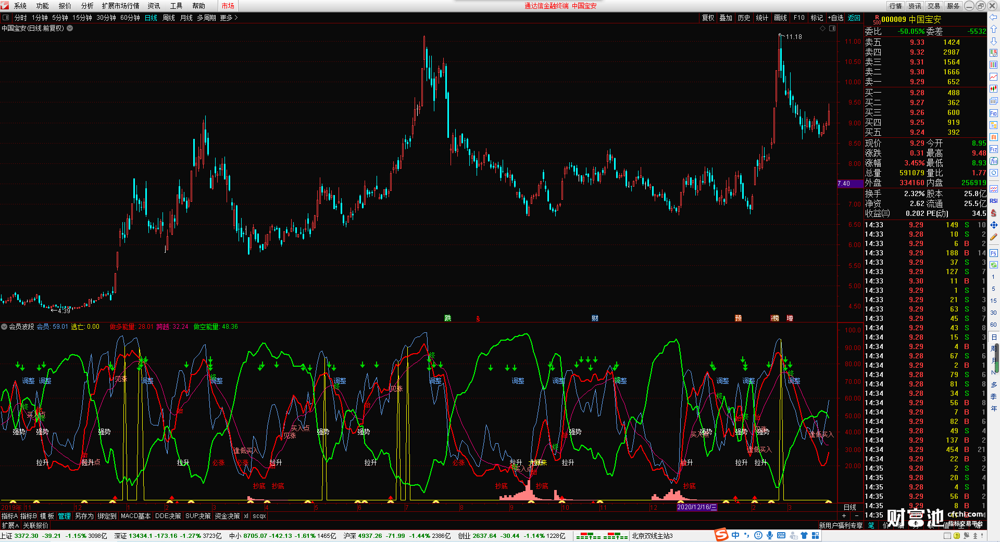1000x542 pixels.
Task: Click the info-flag marker 财 on chart
Action: click(x=595, y=318)
